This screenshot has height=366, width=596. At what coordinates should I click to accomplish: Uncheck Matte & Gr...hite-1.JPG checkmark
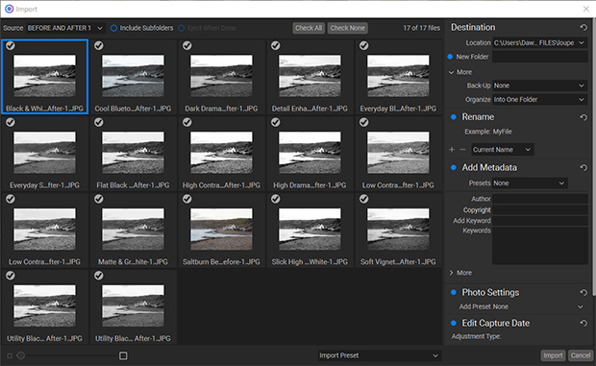click(x=99, y=199)
